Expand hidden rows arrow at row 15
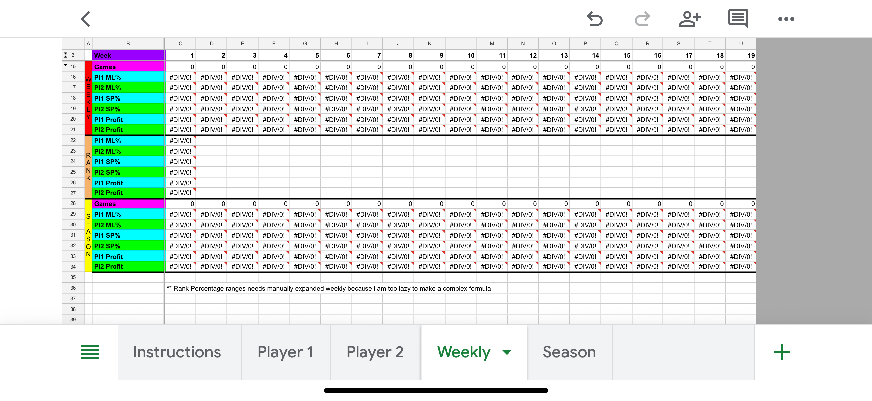 65,65
